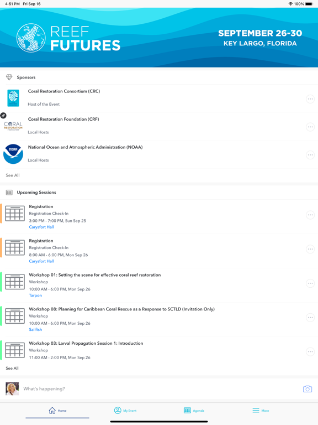Open Workshop 08 Caribbean Coral Rescue session title
The width and height of the screenshot is (318, 425).
[x=121, y=309]
